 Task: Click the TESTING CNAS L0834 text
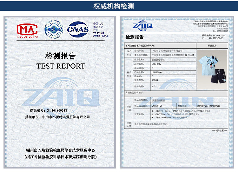[100, 35]
